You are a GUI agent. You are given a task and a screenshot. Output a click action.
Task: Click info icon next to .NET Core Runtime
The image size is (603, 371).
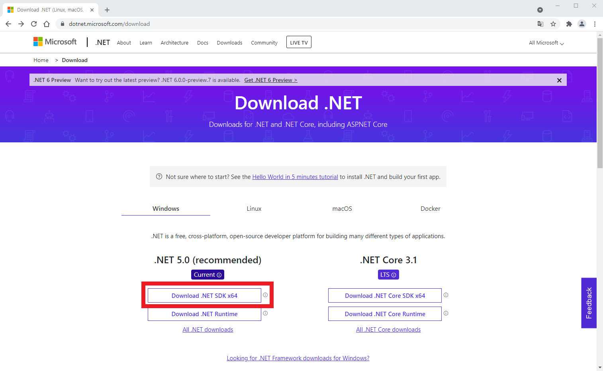446,313
